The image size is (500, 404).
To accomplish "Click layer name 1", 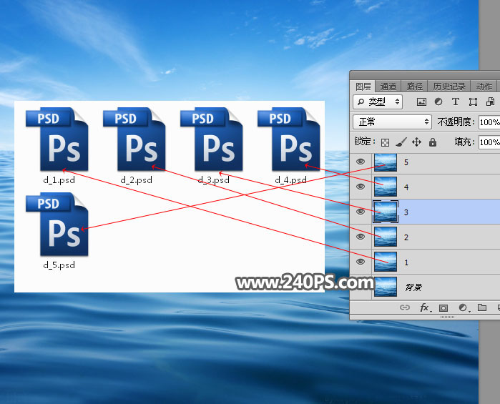I will click(406, 262).
